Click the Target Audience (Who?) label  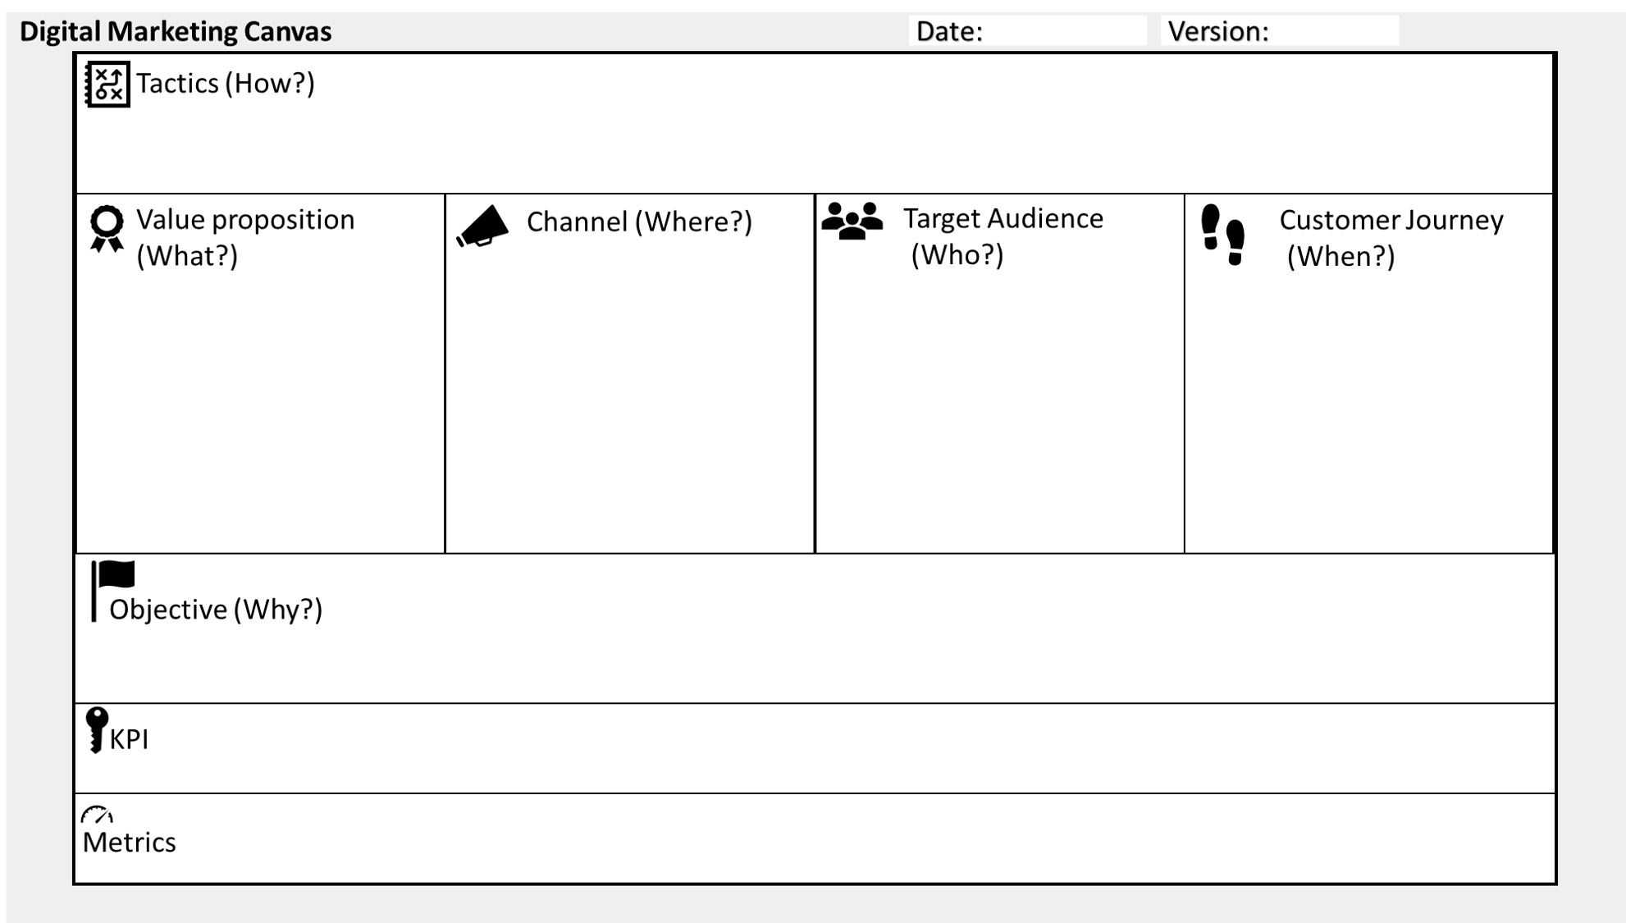[x=1003, y=236]
